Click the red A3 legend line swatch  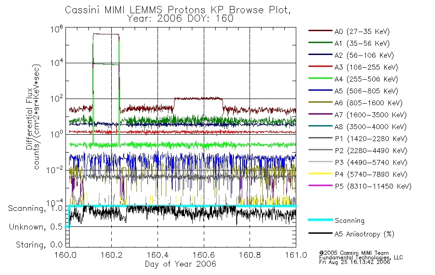click(x=321, y=66)
